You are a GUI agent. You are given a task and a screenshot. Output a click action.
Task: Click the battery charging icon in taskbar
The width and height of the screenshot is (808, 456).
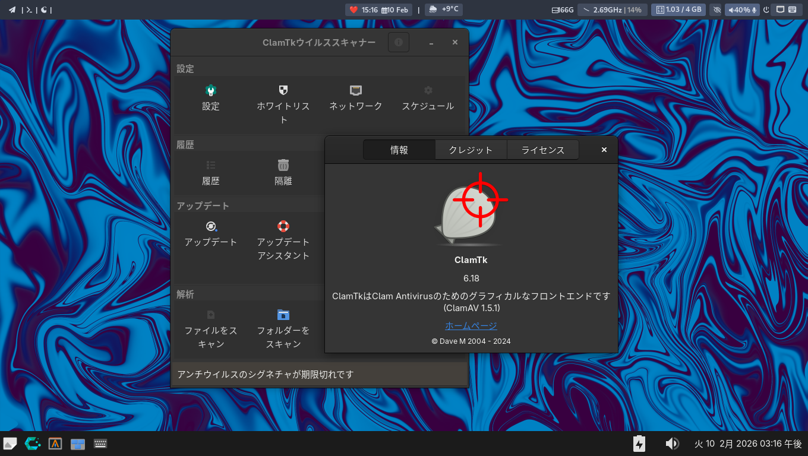pyautogui.click(x=639, y=444)
